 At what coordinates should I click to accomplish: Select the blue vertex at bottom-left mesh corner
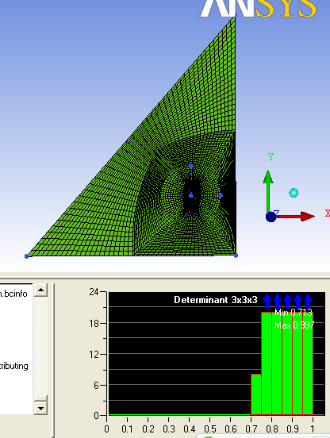point(26,256)
